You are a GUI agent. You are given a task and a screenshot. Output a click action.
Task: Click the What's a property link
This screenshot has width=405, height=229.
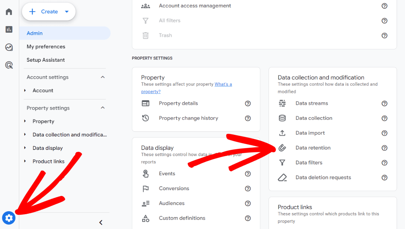223,84
